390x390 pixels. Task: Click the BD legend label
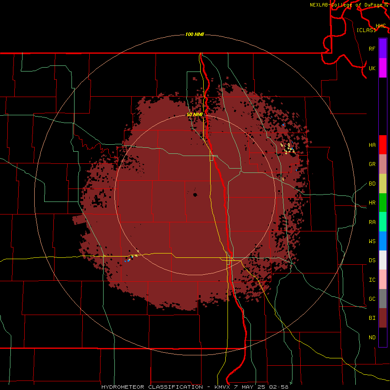coord(372,184)
